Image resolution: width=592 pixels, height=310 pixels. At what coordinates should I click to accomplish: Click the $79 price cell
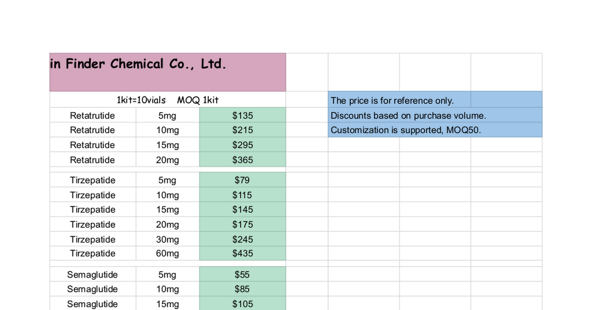243,180
